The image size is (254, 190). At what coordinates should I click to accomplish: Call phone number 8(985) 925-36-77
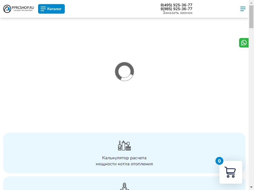pyautogui.click(x=177, y=9)
